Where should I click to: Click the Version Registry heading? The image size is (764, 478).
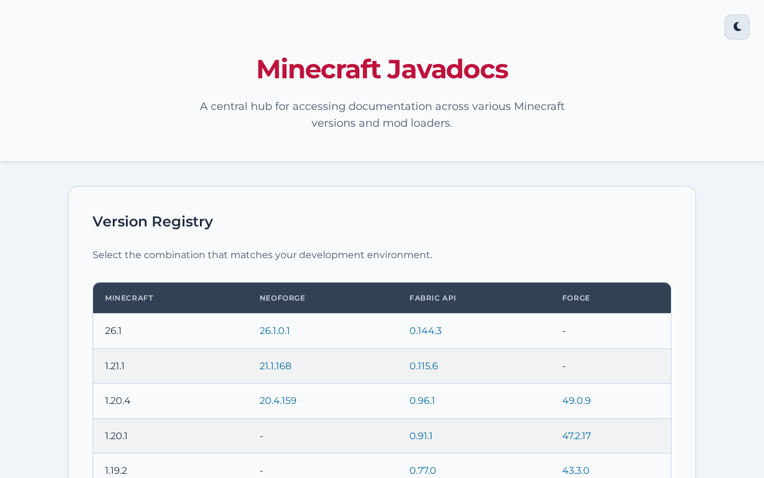[x=153, y=221]
